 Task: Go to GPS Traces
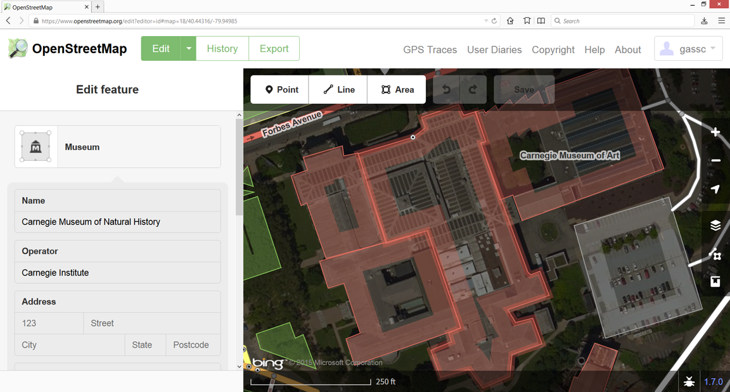coord(430,50)
